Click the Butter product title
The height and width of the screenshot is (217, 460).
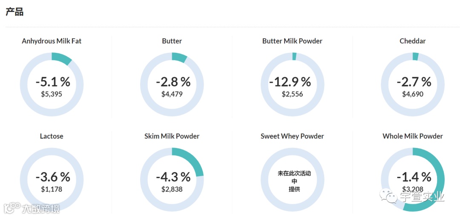172,41
